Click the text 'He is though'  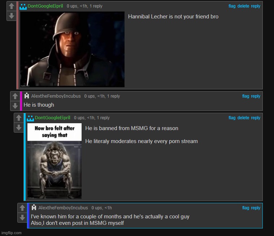39,105
